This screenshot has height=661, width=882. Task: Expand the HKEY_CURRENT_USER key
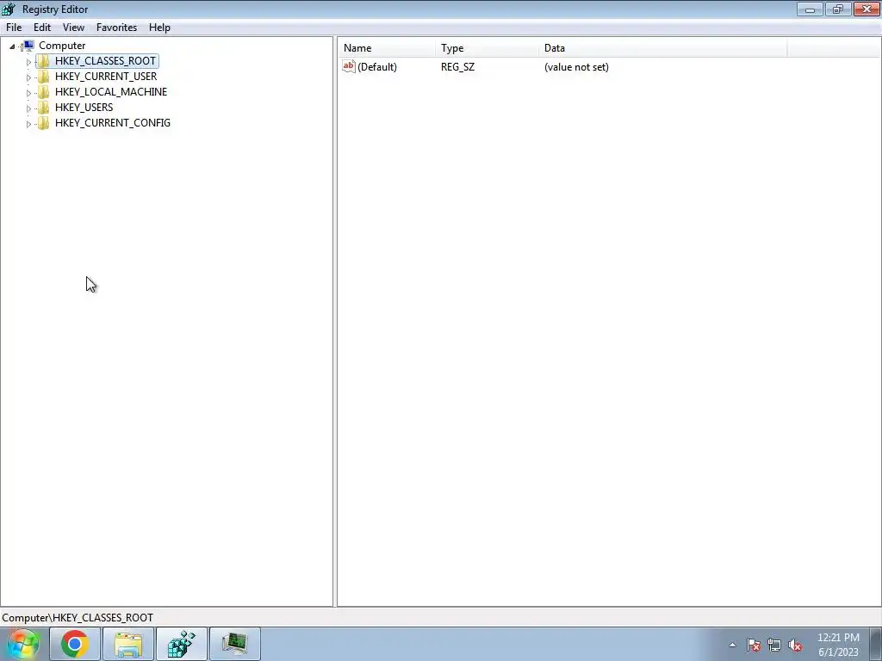[28, 77]
